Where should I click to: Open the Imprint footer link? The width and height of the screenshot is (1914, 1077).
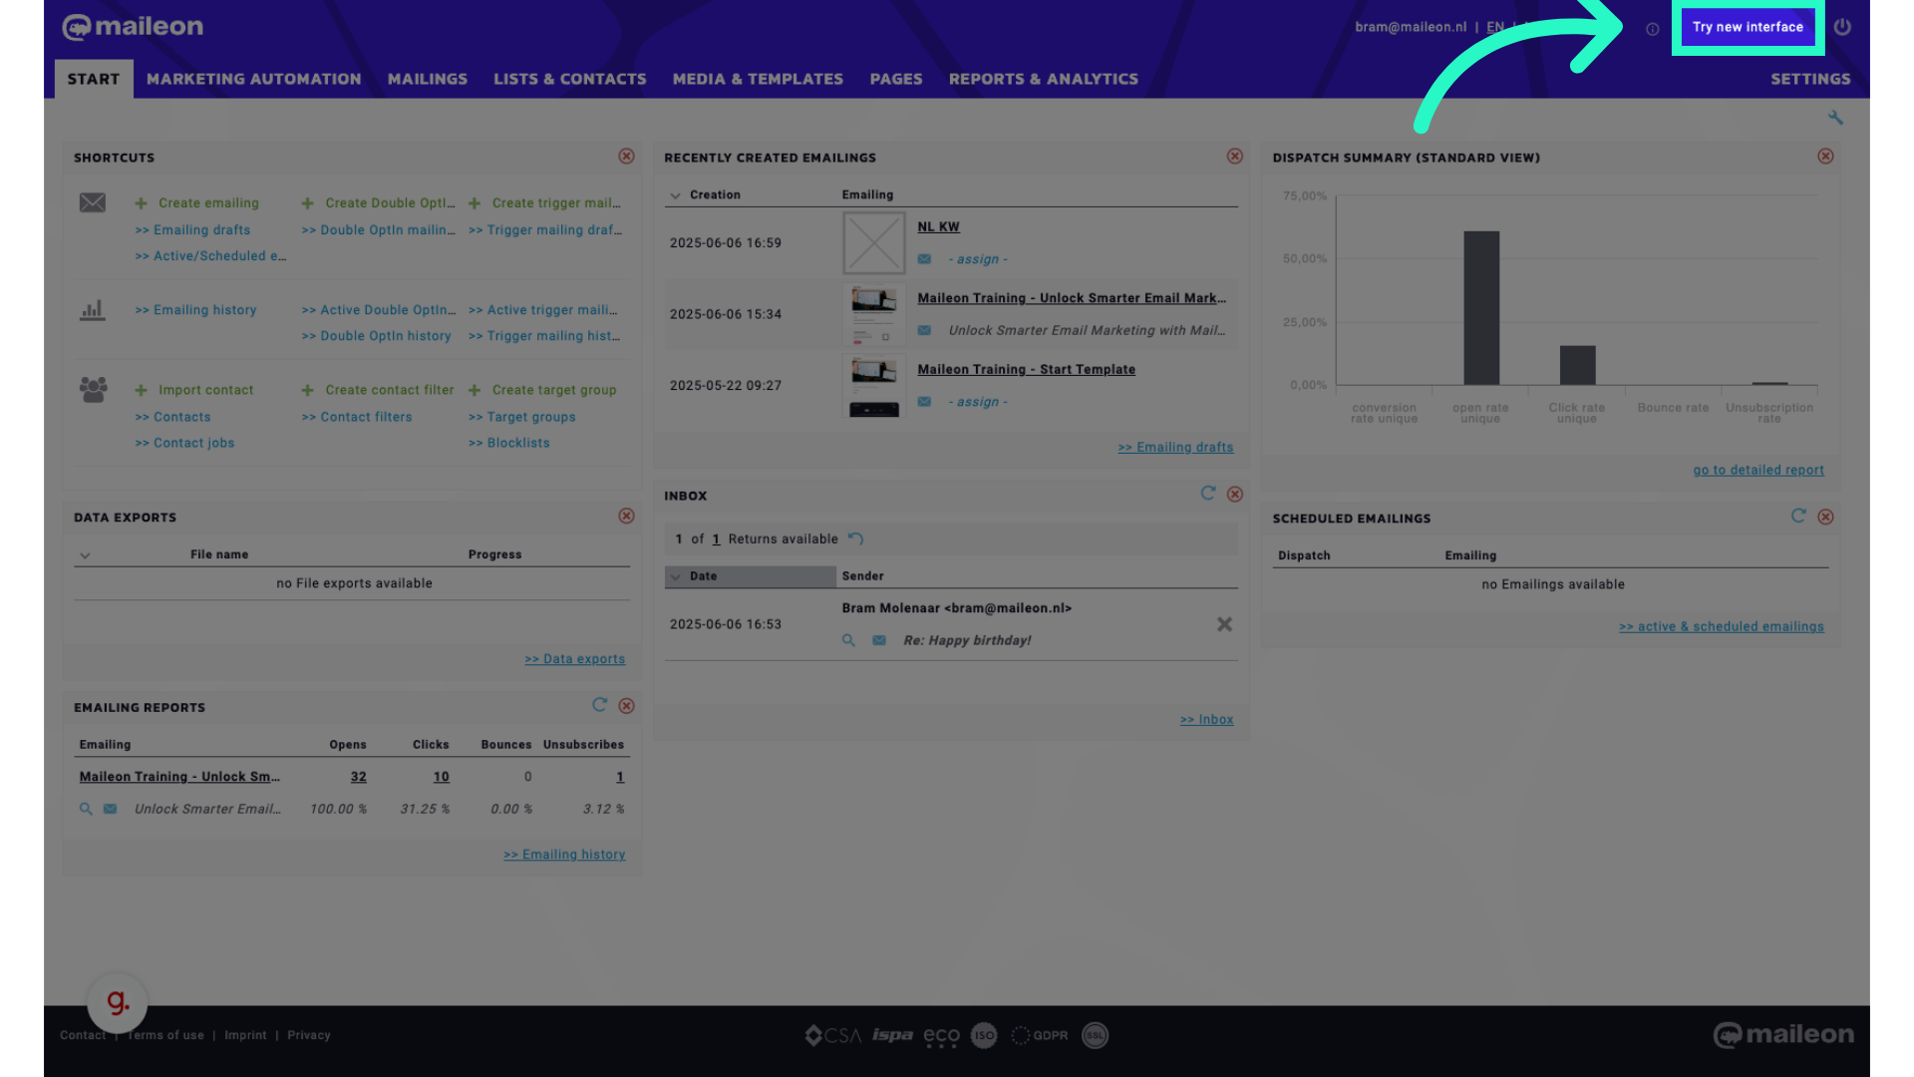point(245,1036)
